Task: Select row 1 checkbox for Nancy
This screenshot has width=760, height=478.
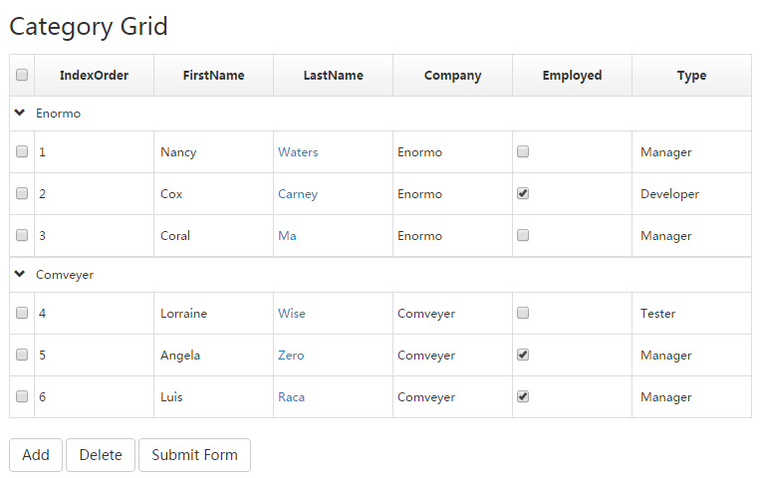Action: pos(22,152)
